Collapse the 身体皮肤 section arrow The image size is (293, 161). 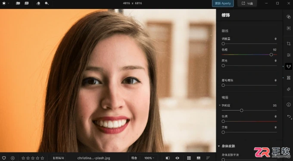219,146
